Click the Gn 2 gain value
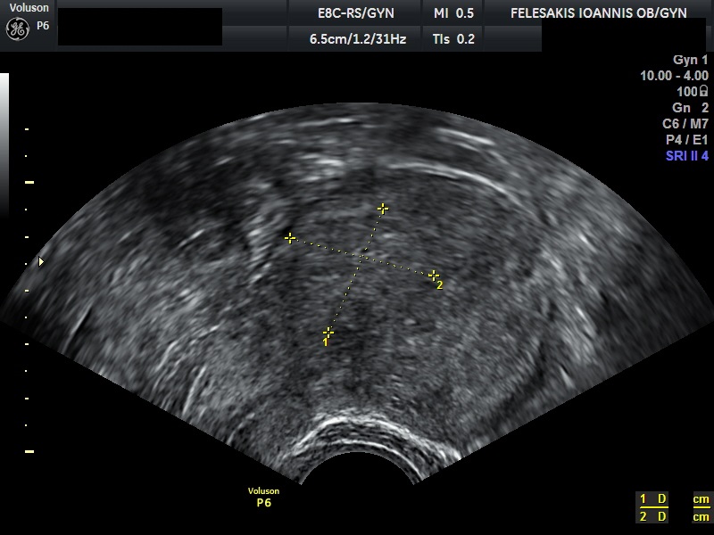Image resolution: width=714 pixels, height=535 pixels. tap(690, 108)
